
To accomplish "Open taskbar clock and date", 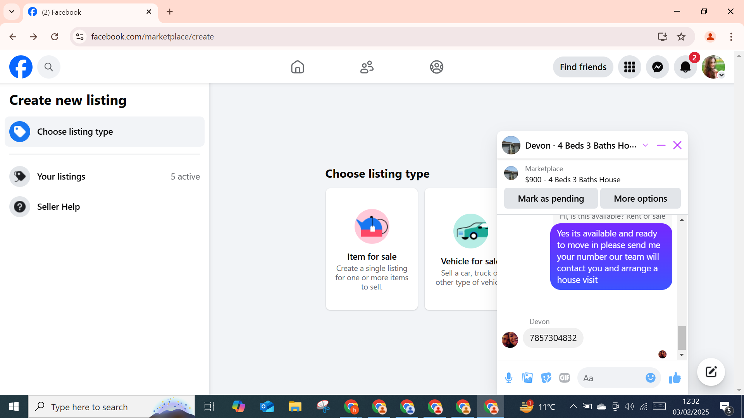I will [x=691, y=406].
